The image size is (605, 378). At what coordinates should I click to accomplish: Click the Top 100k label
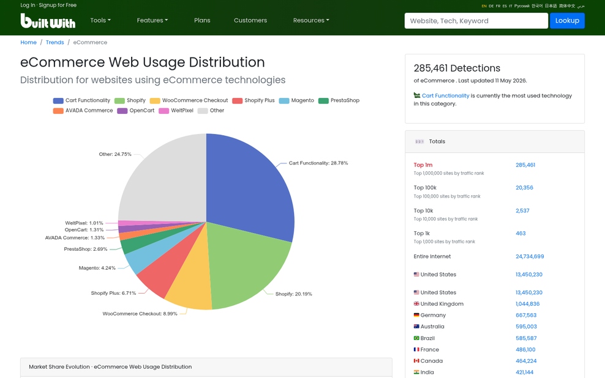click(425, 188)
